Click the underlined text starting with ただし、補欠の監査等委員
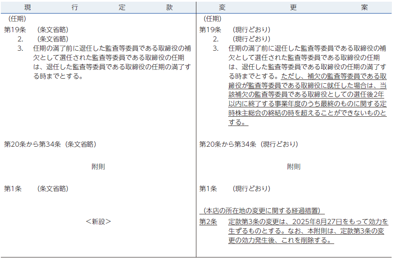 click(334, 77)
